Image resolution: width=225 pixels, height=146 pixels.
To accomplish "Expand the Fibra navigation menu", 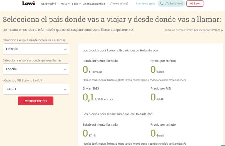I will pos(76,4).
